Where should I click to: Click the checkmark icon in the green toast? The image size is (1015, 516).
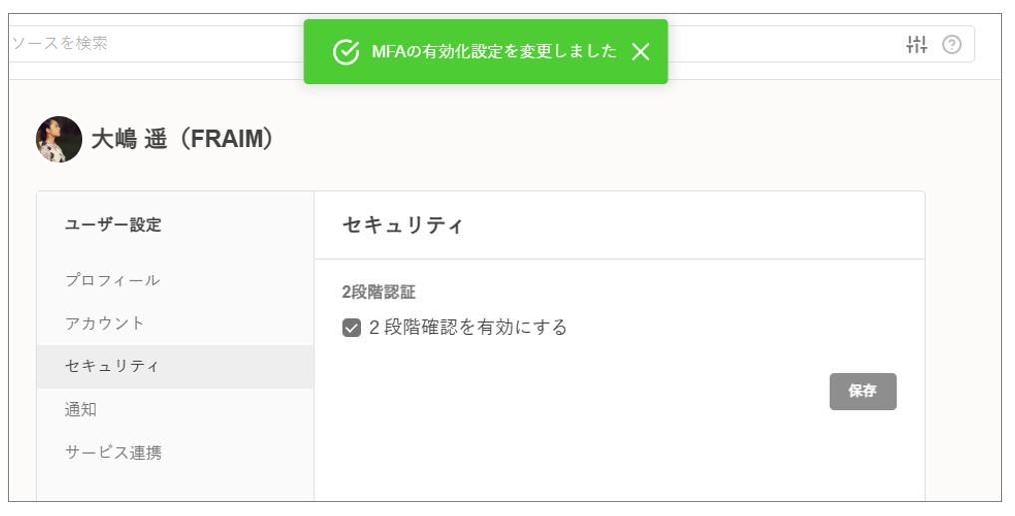click(x=345, y=52)
